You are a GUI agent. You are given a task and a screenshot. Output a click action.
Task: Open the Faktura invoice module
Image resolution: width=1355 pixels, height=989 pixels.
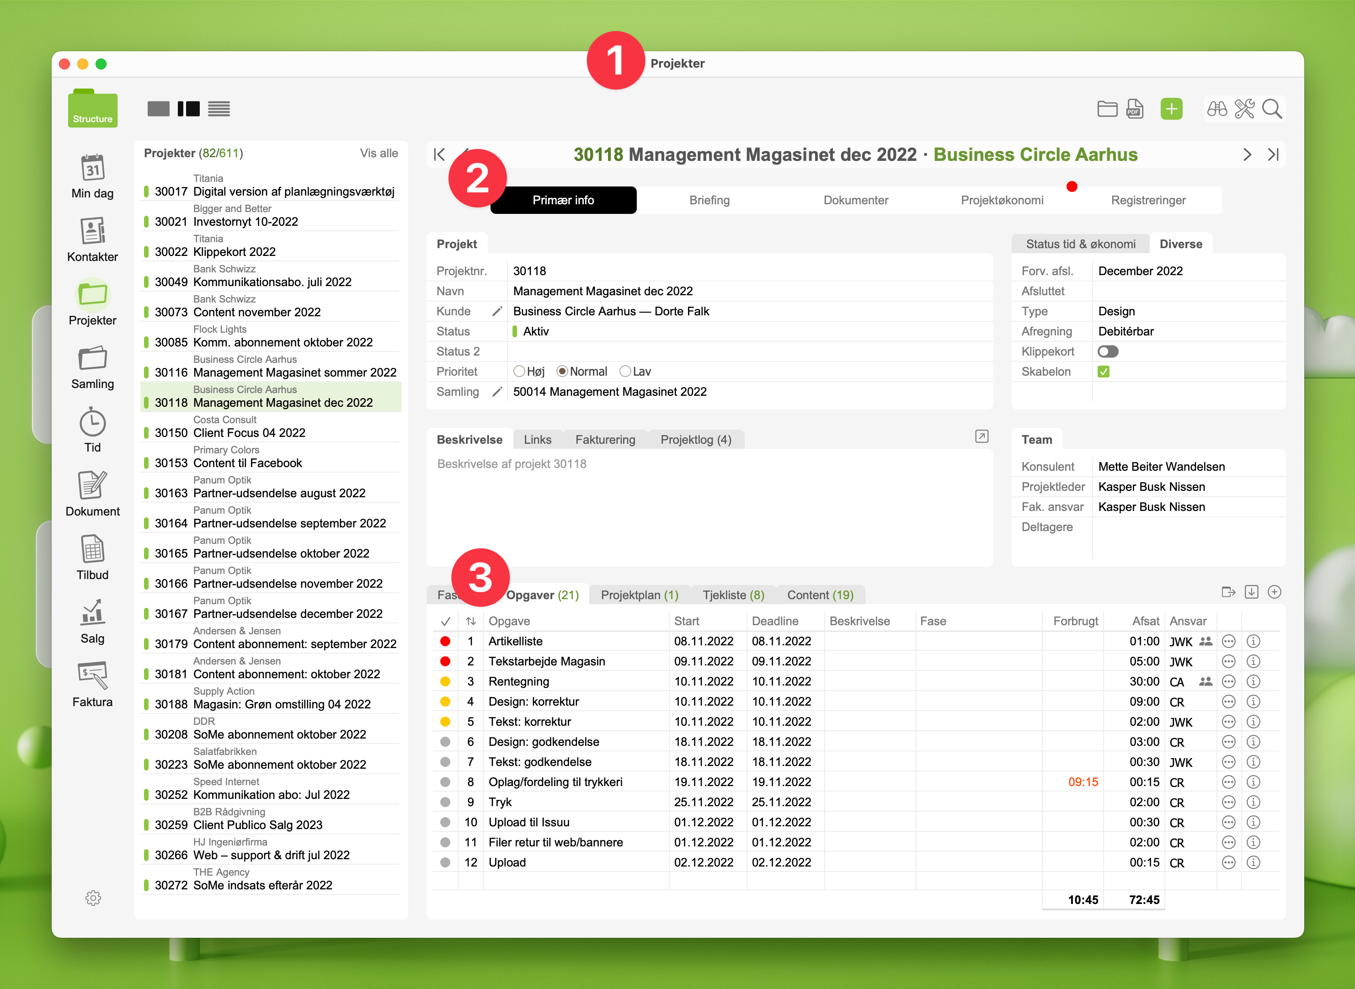click(x=92, y=675)
